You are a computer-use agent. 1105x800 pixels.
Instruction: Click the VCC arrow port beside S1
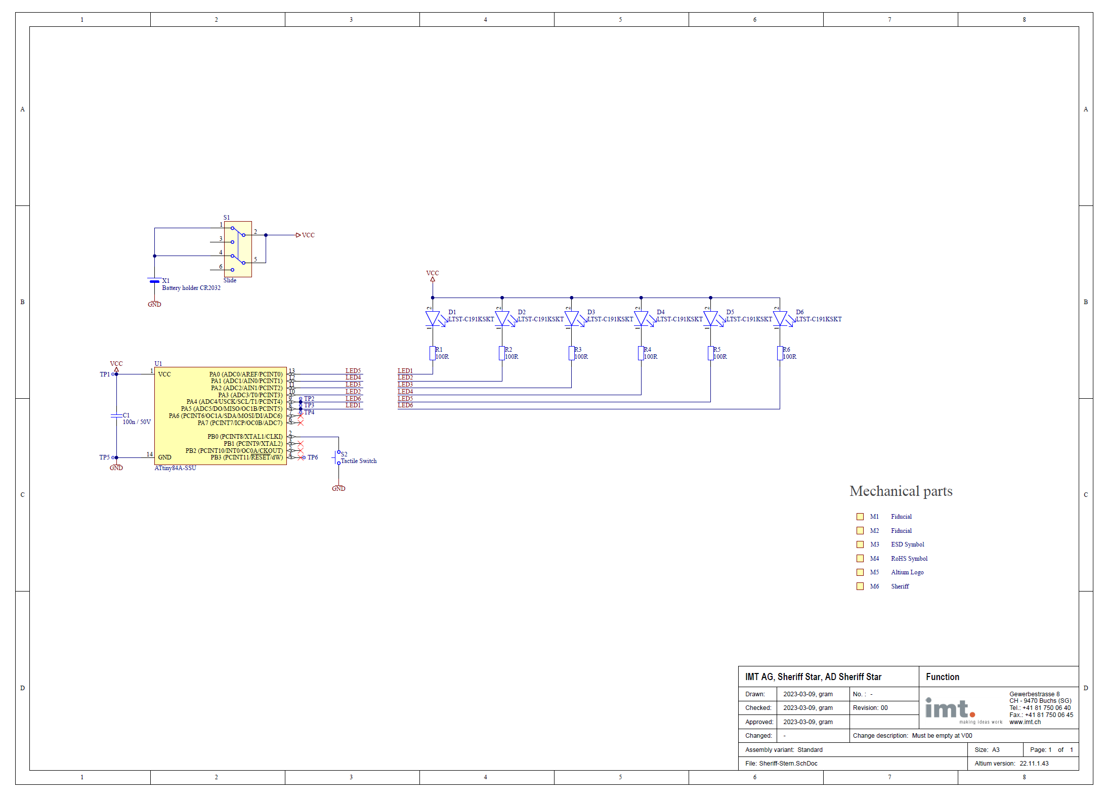305,235
